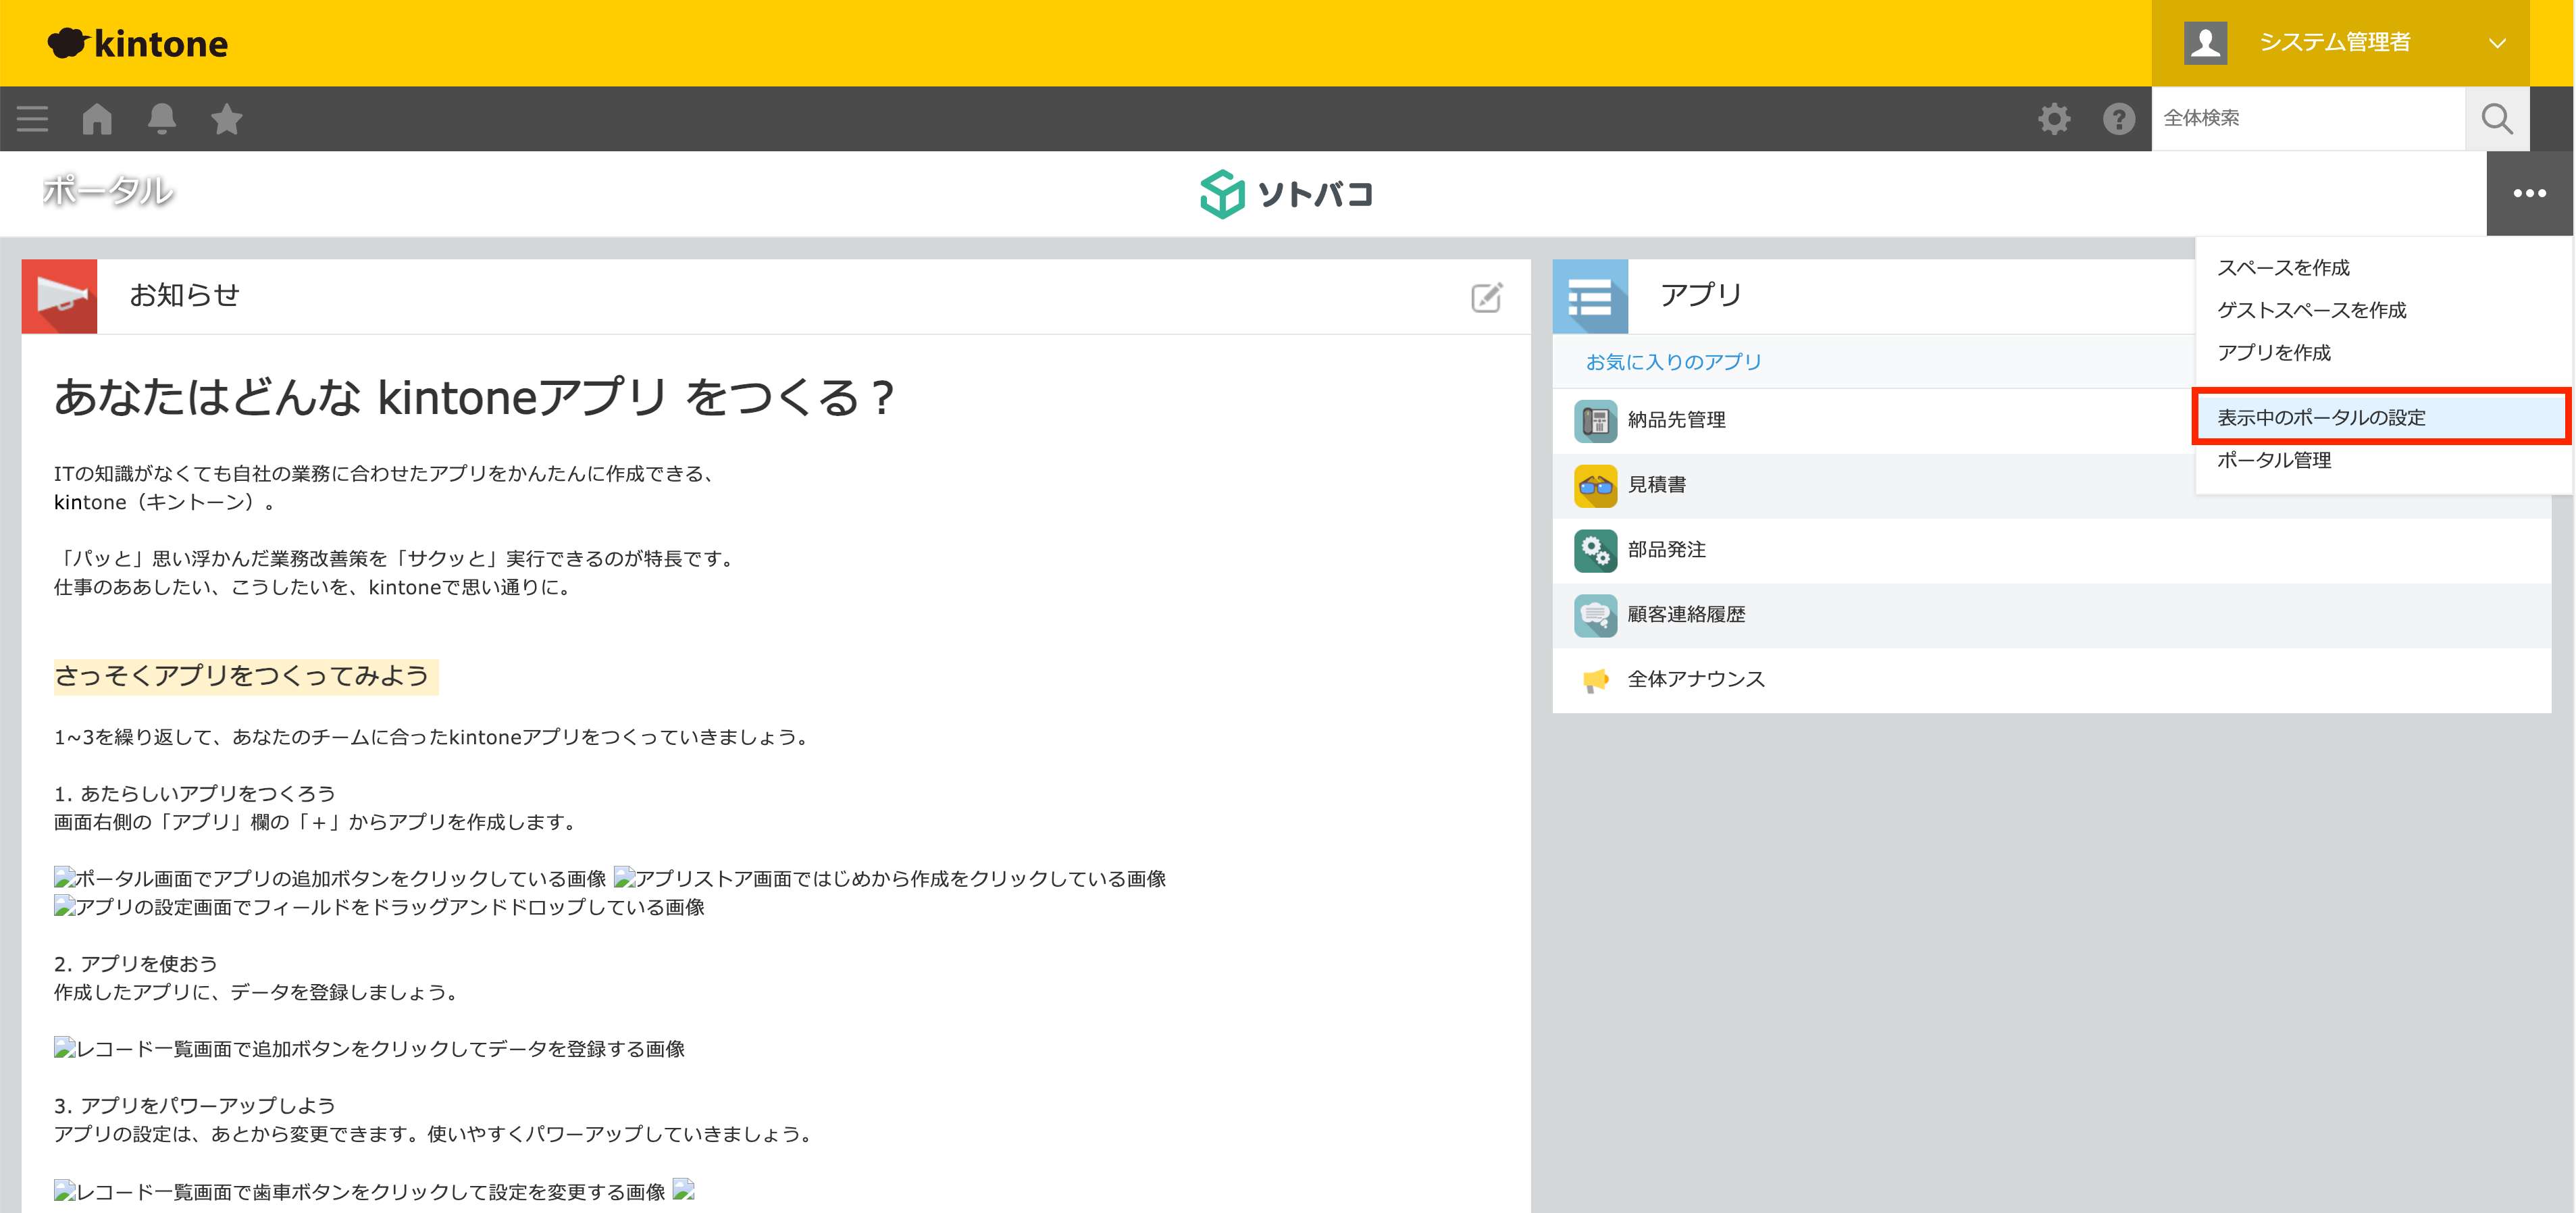Open the お気に入りのアプリ link

click(1673, 362)
